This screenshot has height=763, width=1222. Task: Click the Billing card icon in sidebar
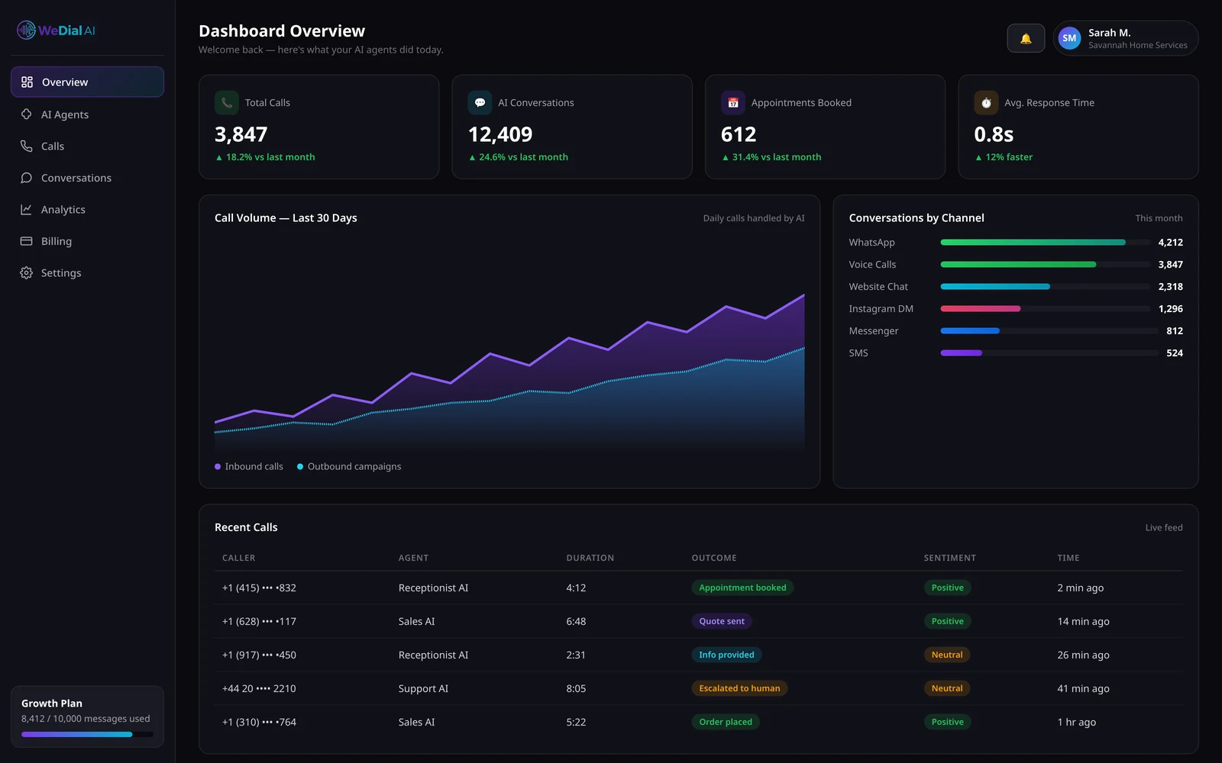[x=26, y=241]
